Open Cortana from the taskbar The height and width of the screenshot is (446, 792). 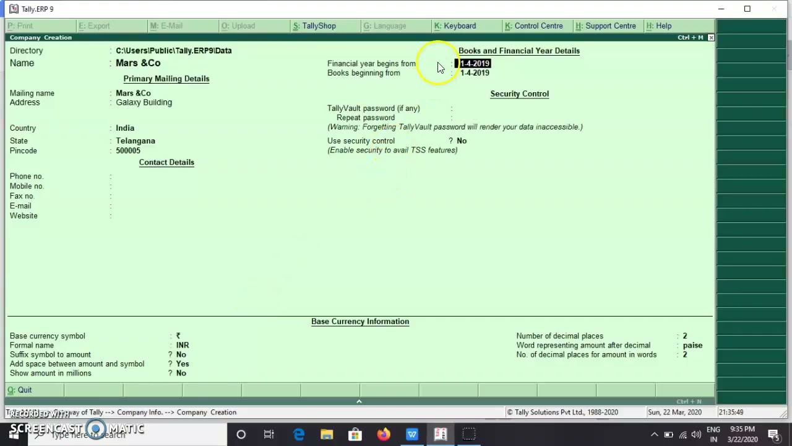[241, 434]
